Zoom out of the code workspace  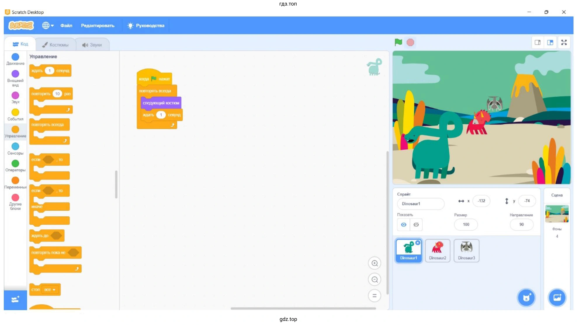pos(375,279)
